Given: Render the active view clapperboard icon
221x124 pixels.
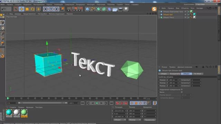Looking at the screenshot, I should point(69,9).
